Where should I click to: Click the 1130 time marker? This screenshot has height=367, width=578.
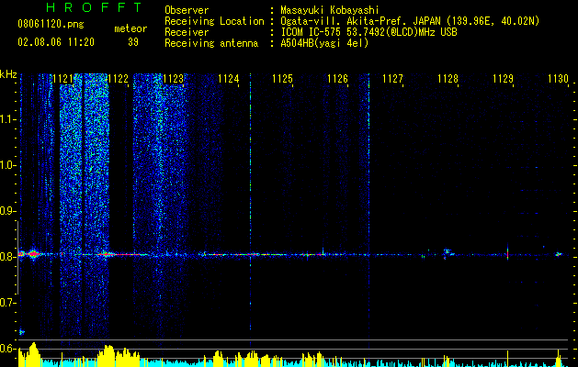coord(558,79)
